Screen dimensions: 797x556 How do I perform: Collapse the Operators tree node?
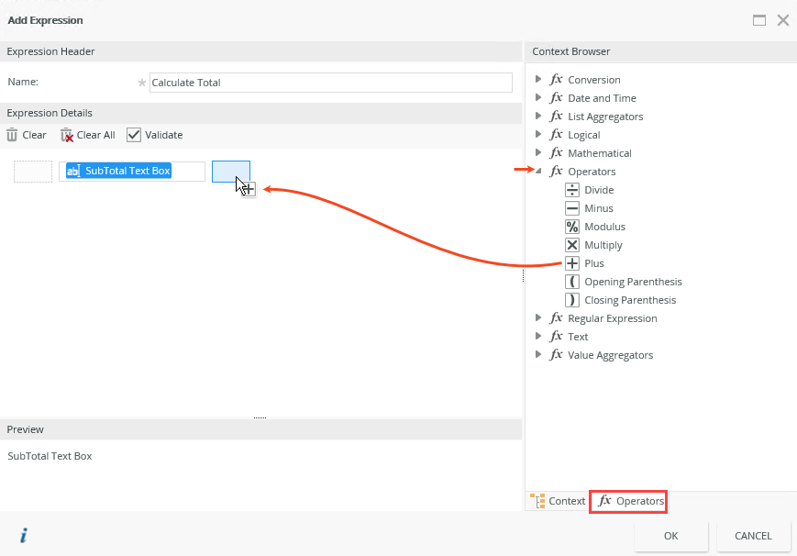[538, 172]
